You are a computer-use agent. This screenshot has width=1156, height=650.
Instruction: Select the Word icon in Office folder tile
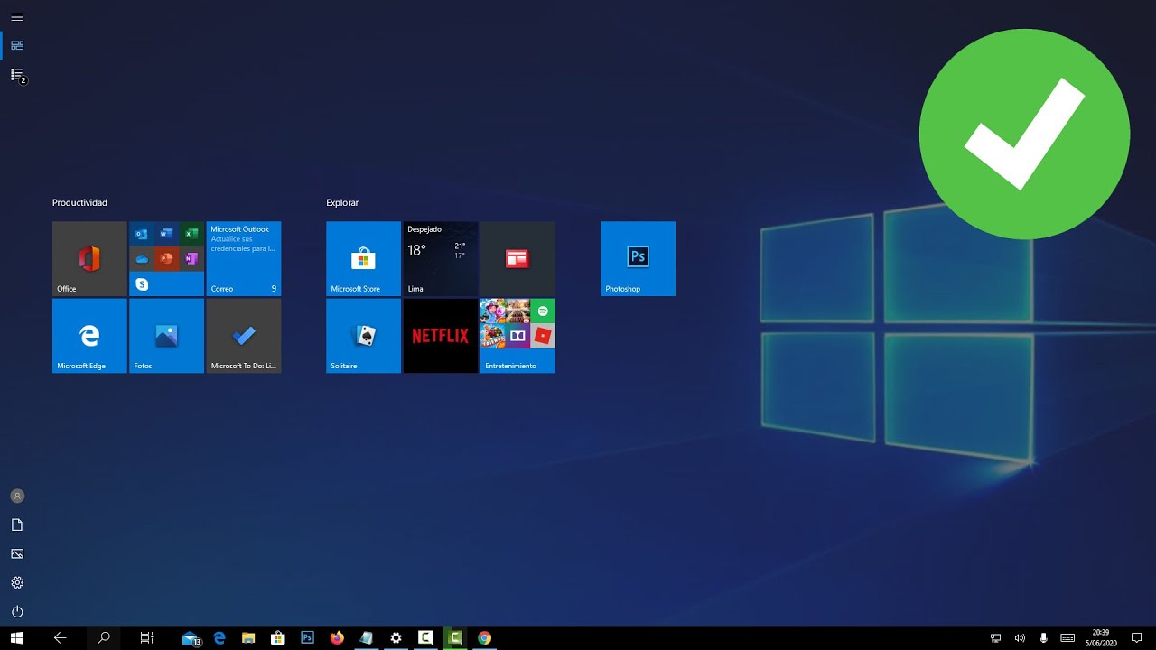point(166,234)
